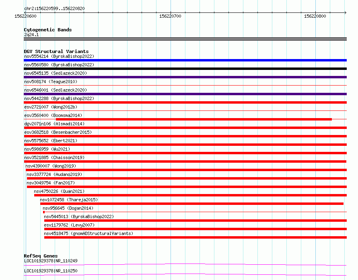Viewport: 358px width, 280px height.
Task: Click esv3682518 (Besenbacher2015) label
Action: (58, 132)
